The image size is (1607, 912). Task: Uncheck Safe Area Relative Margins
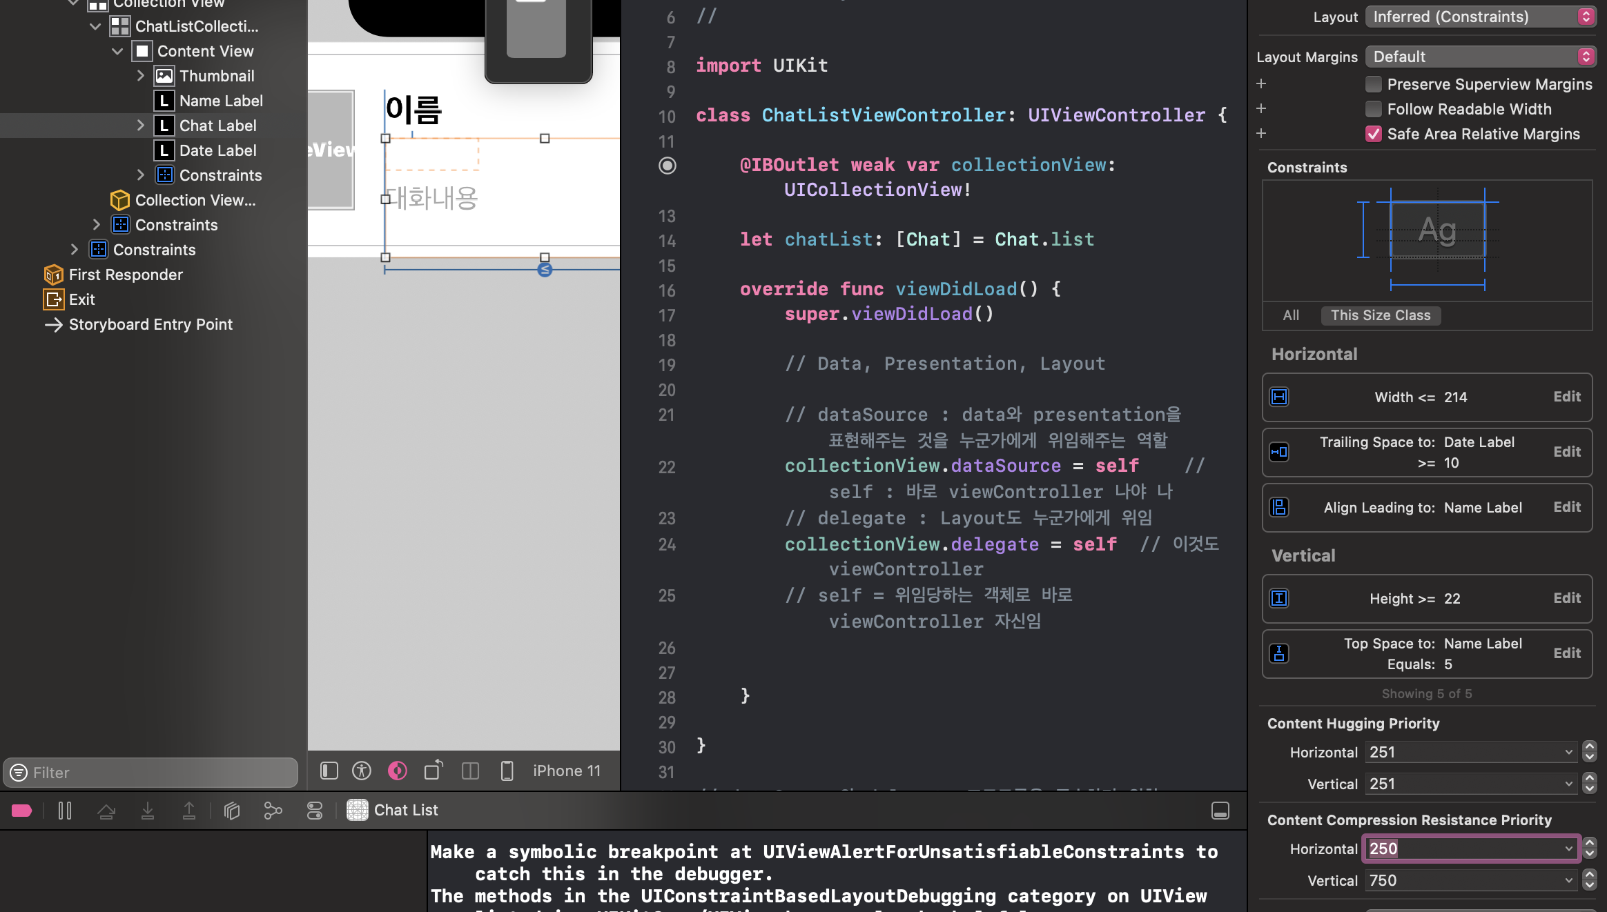pos(1373,134)
